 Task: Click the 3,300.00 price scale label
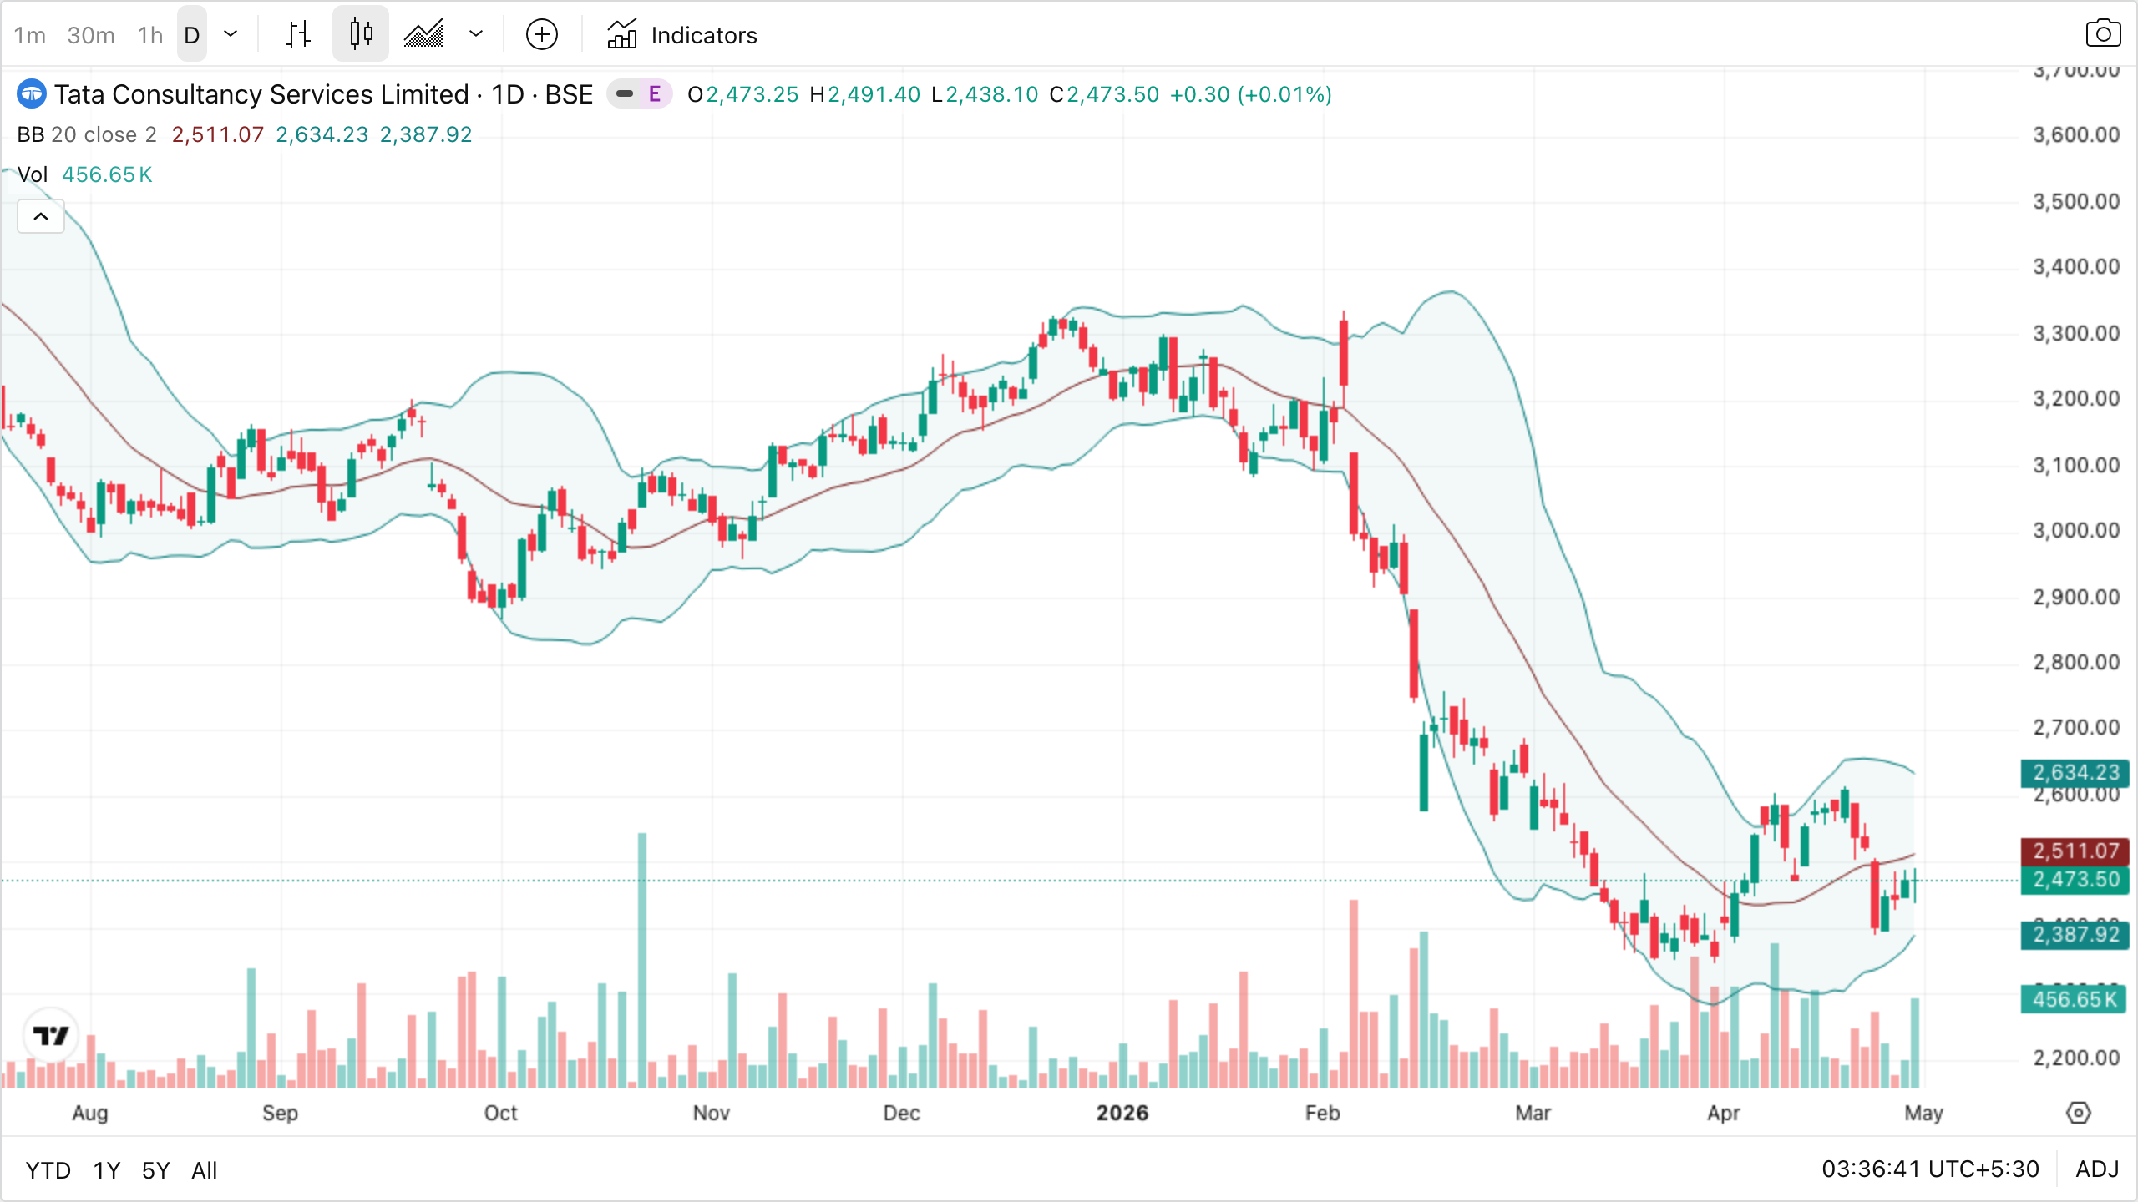coord(2076,333)
